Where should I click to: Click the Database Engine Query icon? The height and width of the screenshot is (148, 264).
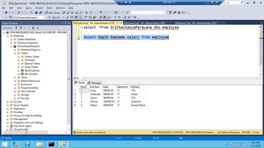coord(64,13)
